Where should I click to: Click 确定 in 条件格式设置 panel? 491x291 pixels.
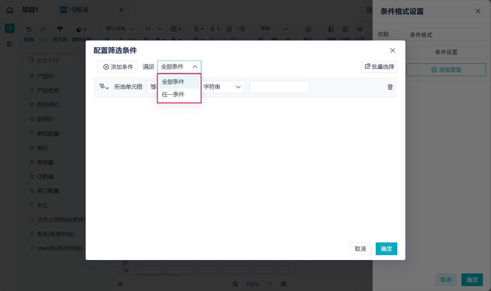pos(472,280)
